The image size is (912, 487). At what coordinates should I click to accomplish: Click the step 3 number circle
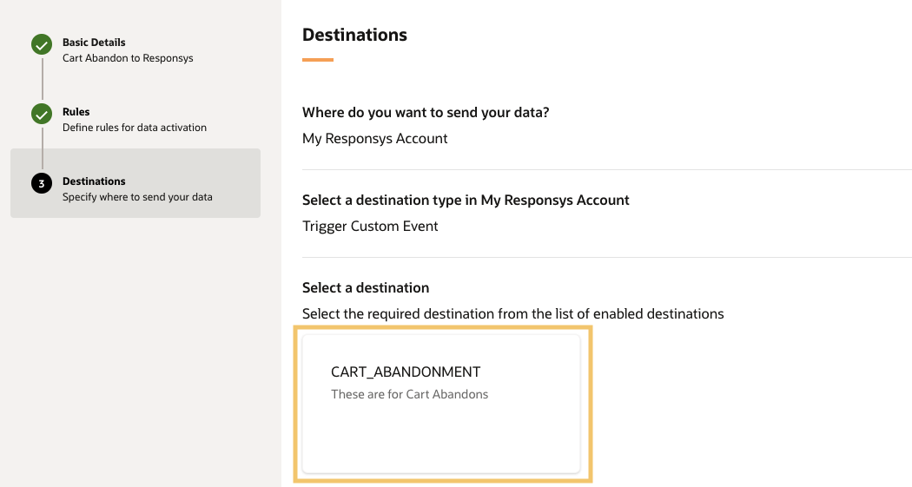pyautogui.click(x=42, y=183)
